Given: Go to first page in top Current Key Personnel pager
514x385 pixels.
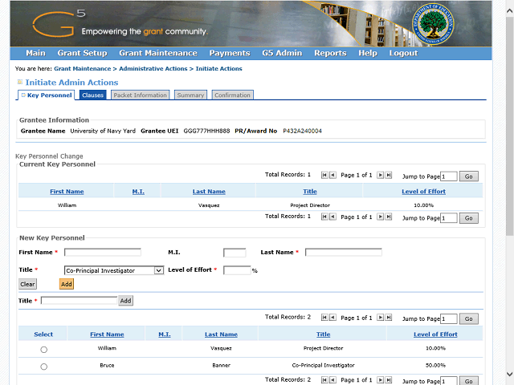Looking at the screenshot, I should 324,175.
